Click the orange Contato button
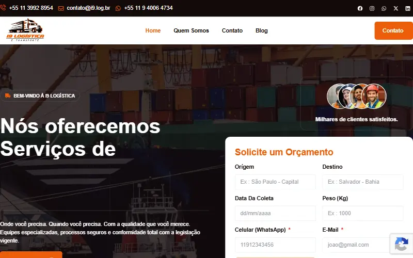 point(393,30)
